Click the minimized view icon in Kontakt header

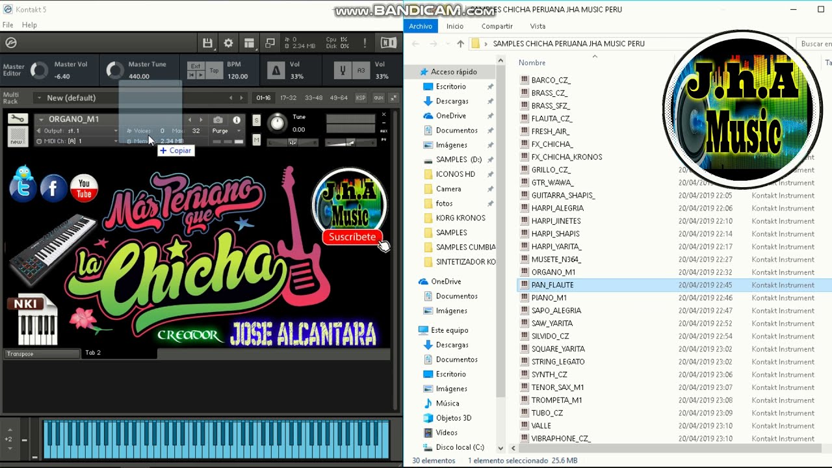coord(270,43)
